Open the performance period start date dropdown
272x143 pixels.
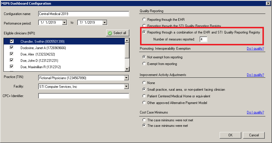pyautogui.click(x=65, y=23)
